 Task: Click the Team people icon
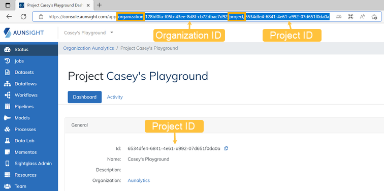point(7,186)
